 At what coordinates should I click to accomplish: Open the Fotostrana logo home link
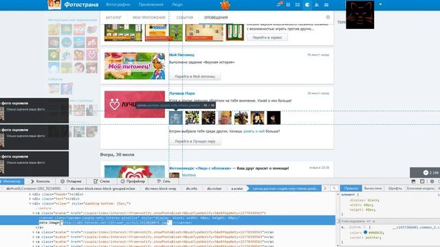coord(74,5)
